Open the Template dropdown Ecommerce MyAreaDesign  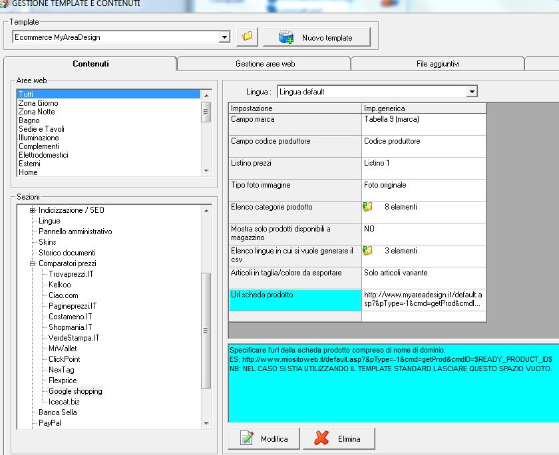pos(224,37)
